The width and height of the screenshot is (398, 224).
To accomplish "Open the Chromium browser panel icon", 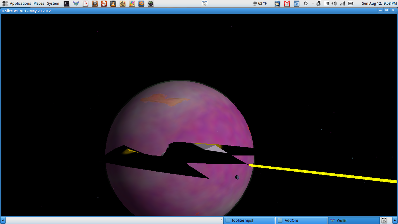I will point(296,4).
